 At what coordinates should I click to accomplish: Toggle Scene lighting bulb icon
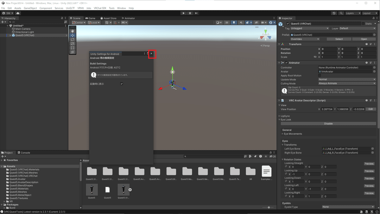tap(234, 22)
